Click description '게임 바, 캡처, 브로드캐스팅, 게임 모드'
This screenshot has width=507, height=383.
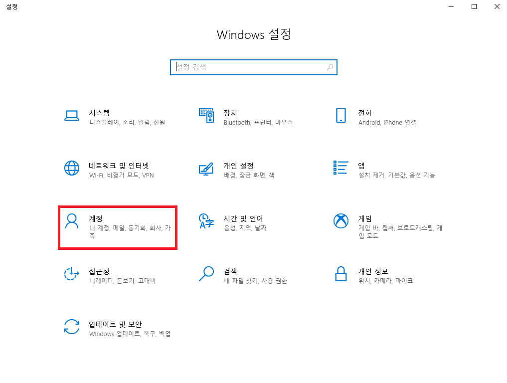pos(400,231)
